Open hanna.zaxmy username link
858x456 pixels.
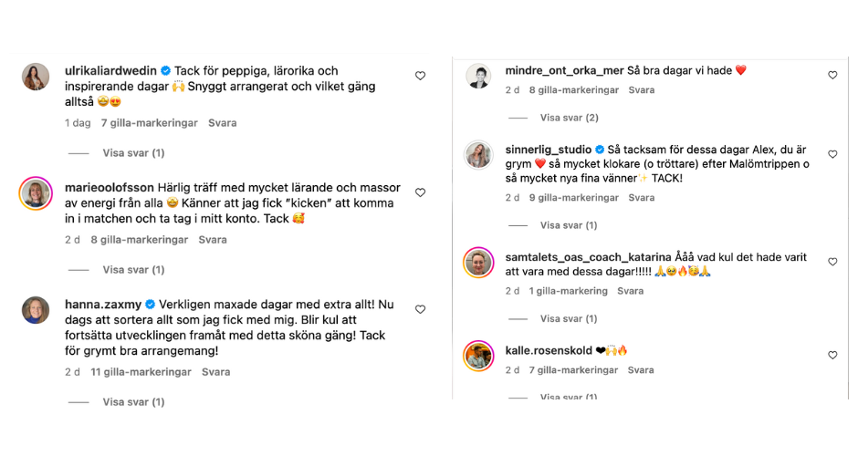pos(103,304)
